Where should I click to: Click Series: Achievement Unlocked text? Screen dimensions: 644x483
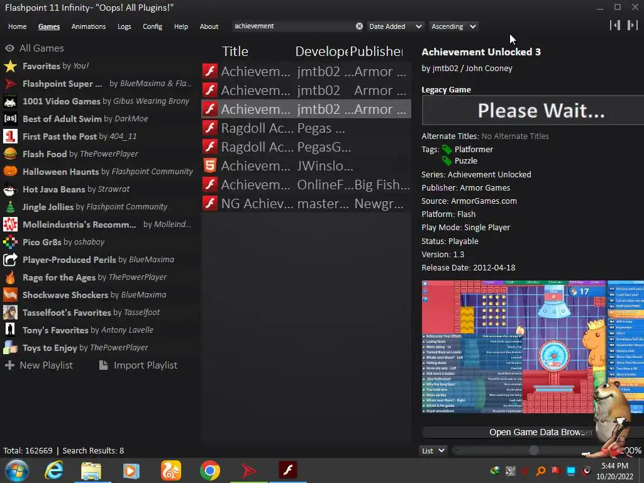click(476, 175)
